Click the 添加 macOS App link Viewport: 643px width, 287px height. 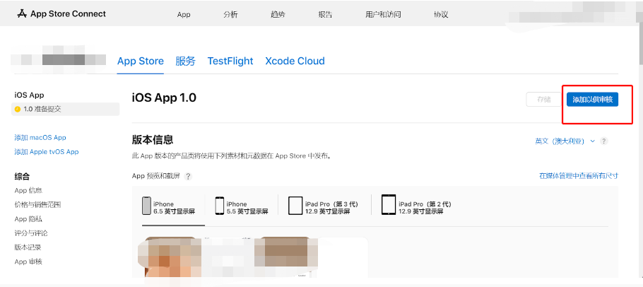click(40, 137)
